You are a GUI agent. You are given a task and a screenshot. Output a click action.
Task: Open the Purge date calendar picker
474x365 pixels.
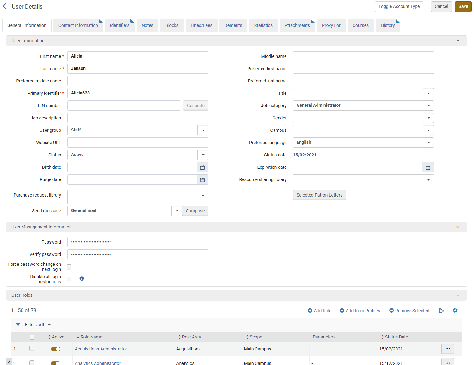coord(202,179)
